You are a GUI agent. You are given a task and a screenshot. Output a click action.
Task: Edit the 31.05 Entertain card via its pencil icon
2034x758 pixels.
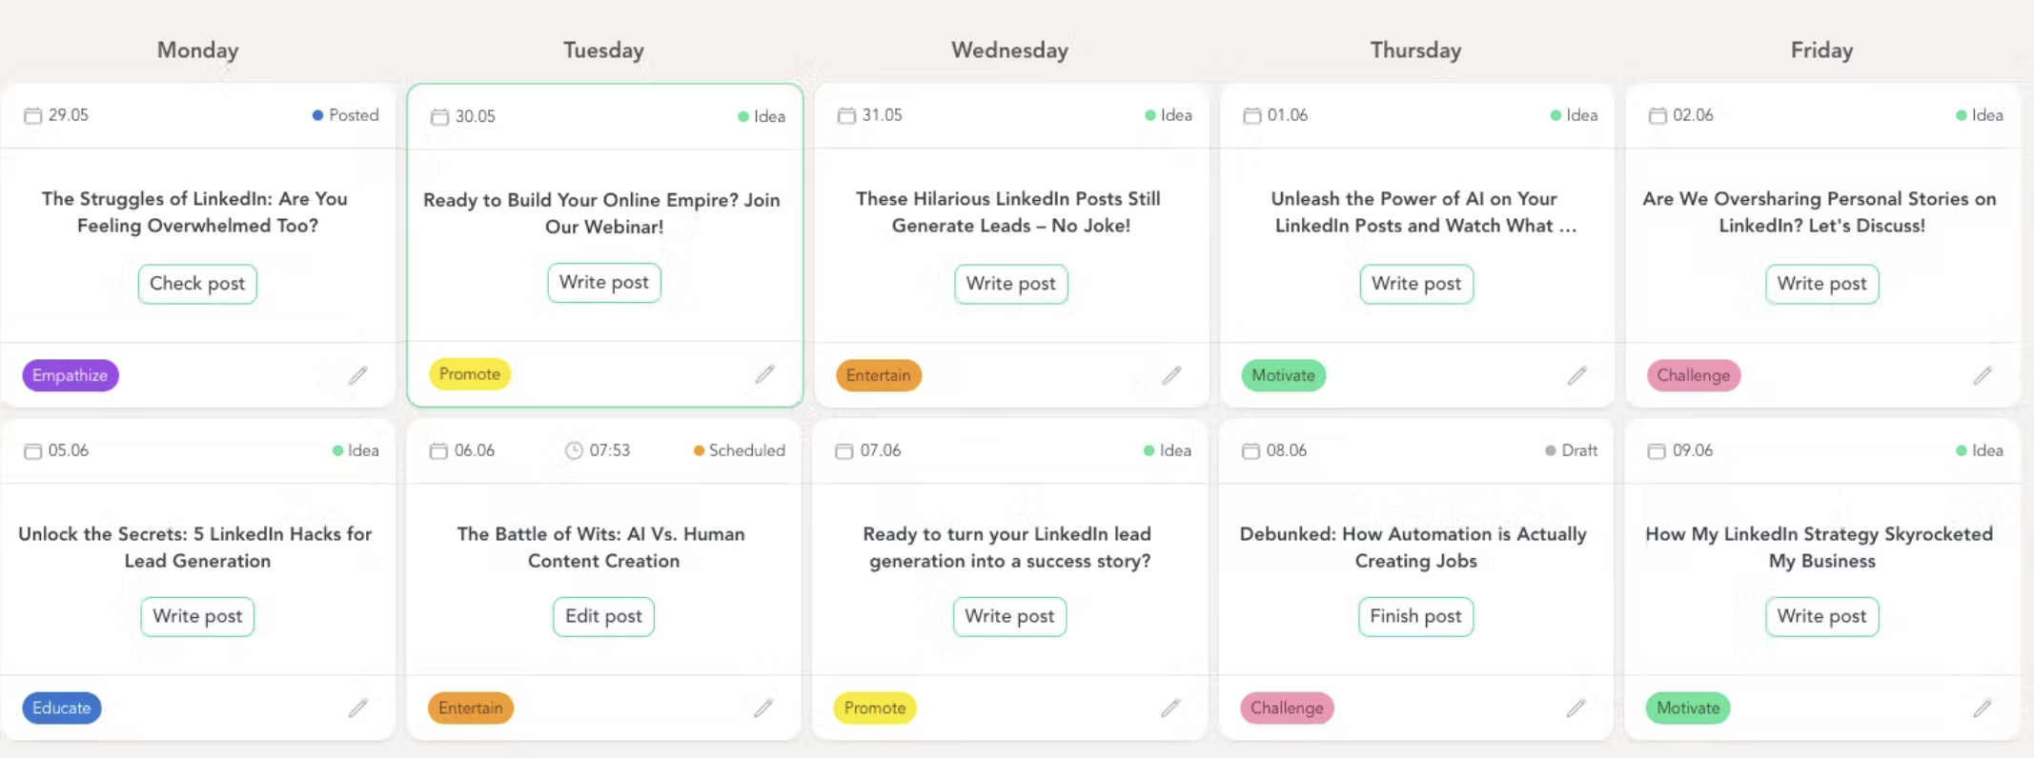point(1171,375)
